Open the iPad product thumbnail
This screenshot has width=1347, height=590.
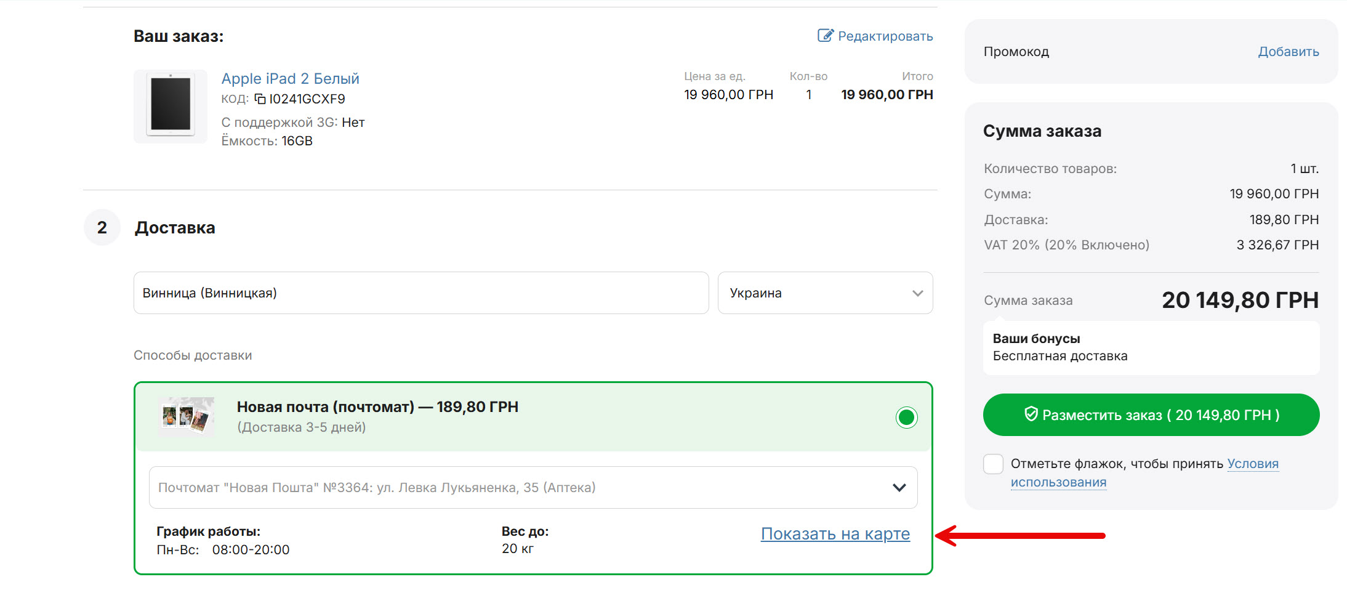click(x=171, y=106)
